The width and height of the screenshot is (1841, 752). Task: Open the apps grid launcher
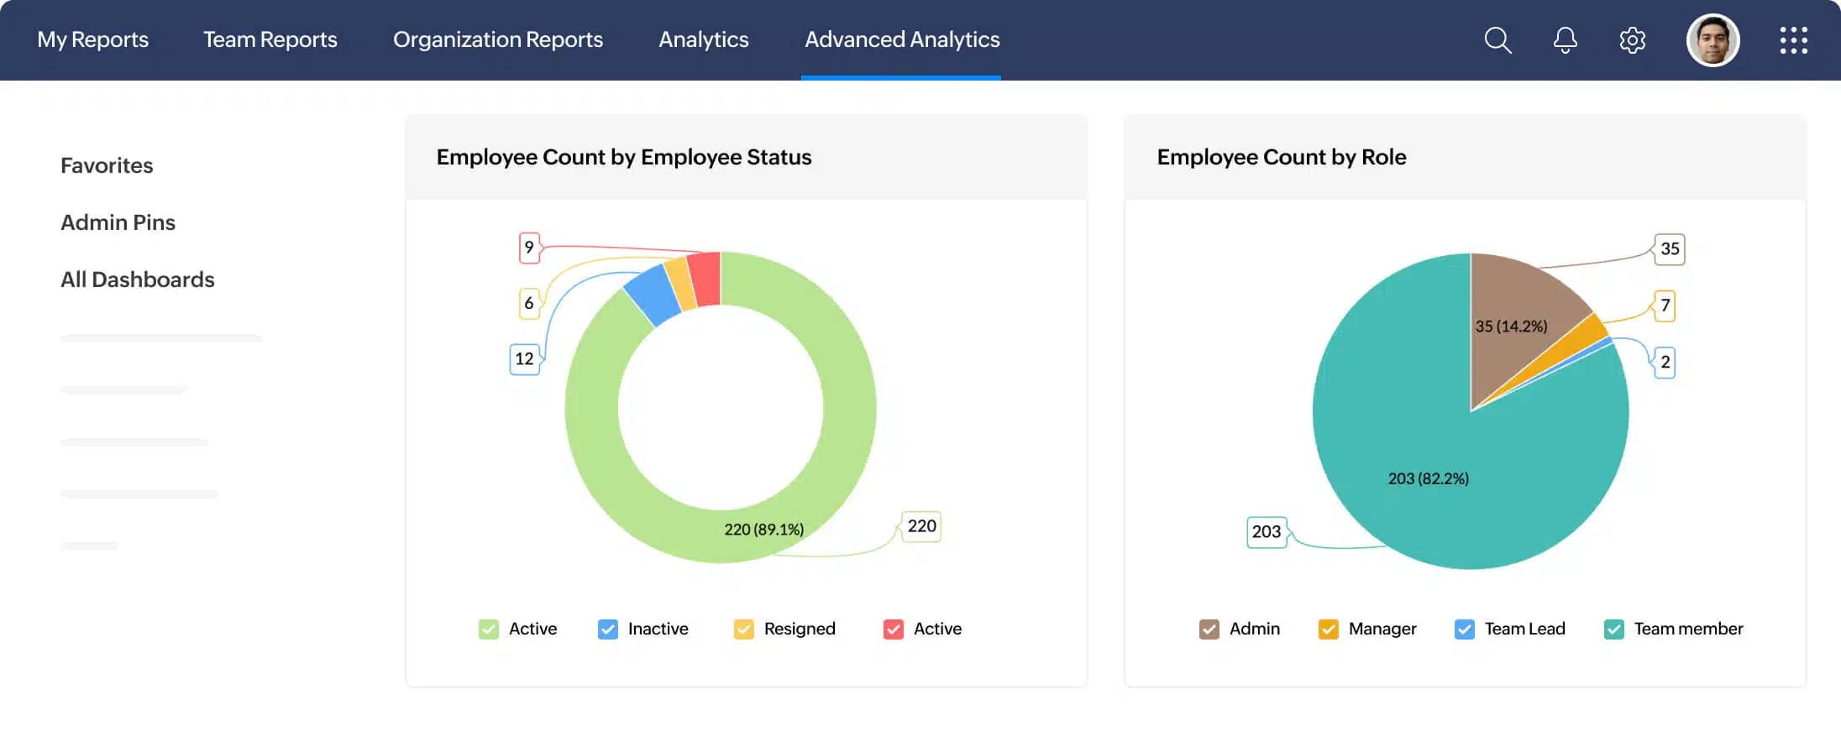pyautogui.click(x=1793, y=40)
